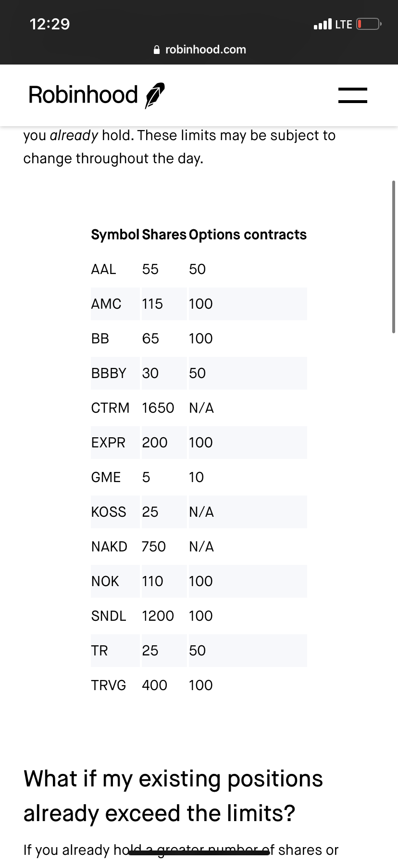This screenshot has width=398, height=863.
Task: Tap the LTE network indicator
Action: coord(344,24)
